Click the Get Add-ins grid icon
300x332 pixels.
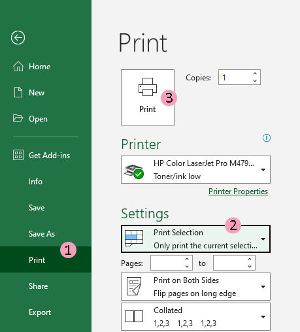pos(18,155)
